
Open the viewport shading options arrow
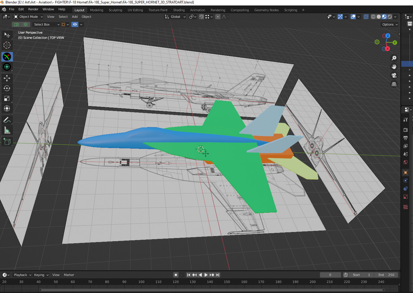(x=395, y=17)
